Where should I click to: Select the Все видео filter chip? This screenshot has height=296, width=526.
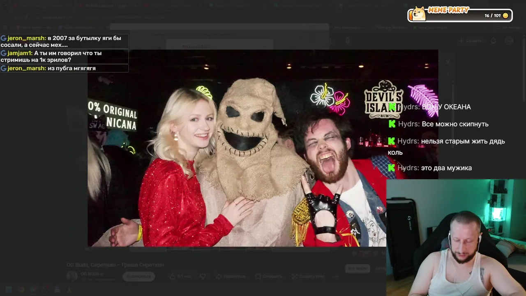click(x=358, y=268)
